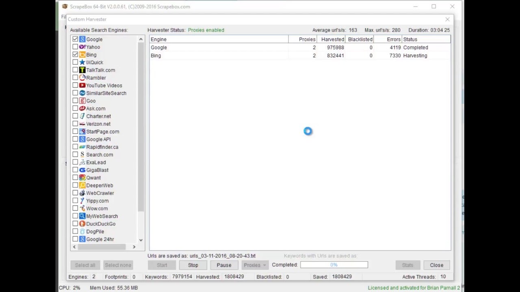The image size is (520, 292).
Task: Select the Bing Harvesting row
Action: 300,56
